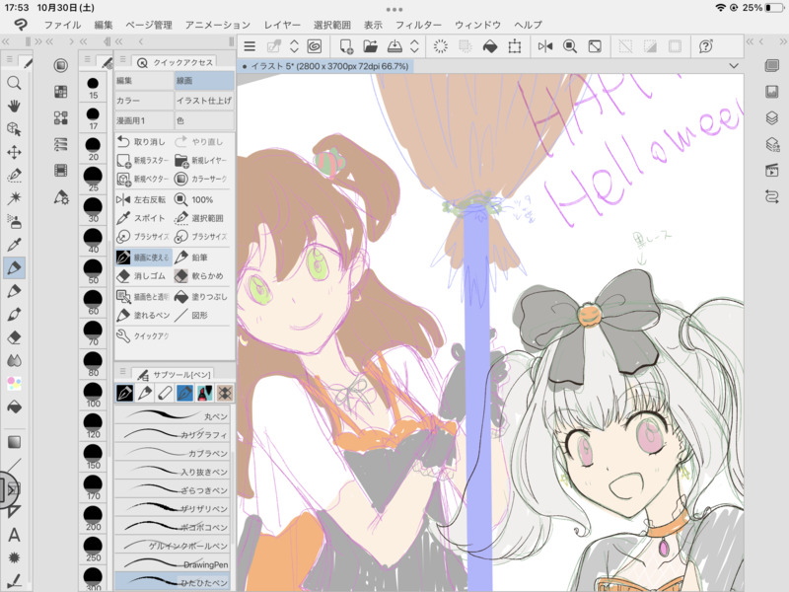The width and height of the screenshot is (789, 592).
Task: Select the Text tool
Action: pos(14,535)
